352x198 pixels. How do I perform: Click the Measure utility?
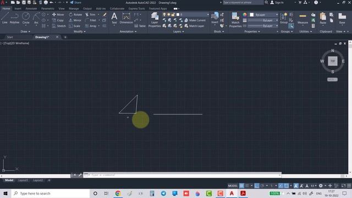[x=302, y=18]
